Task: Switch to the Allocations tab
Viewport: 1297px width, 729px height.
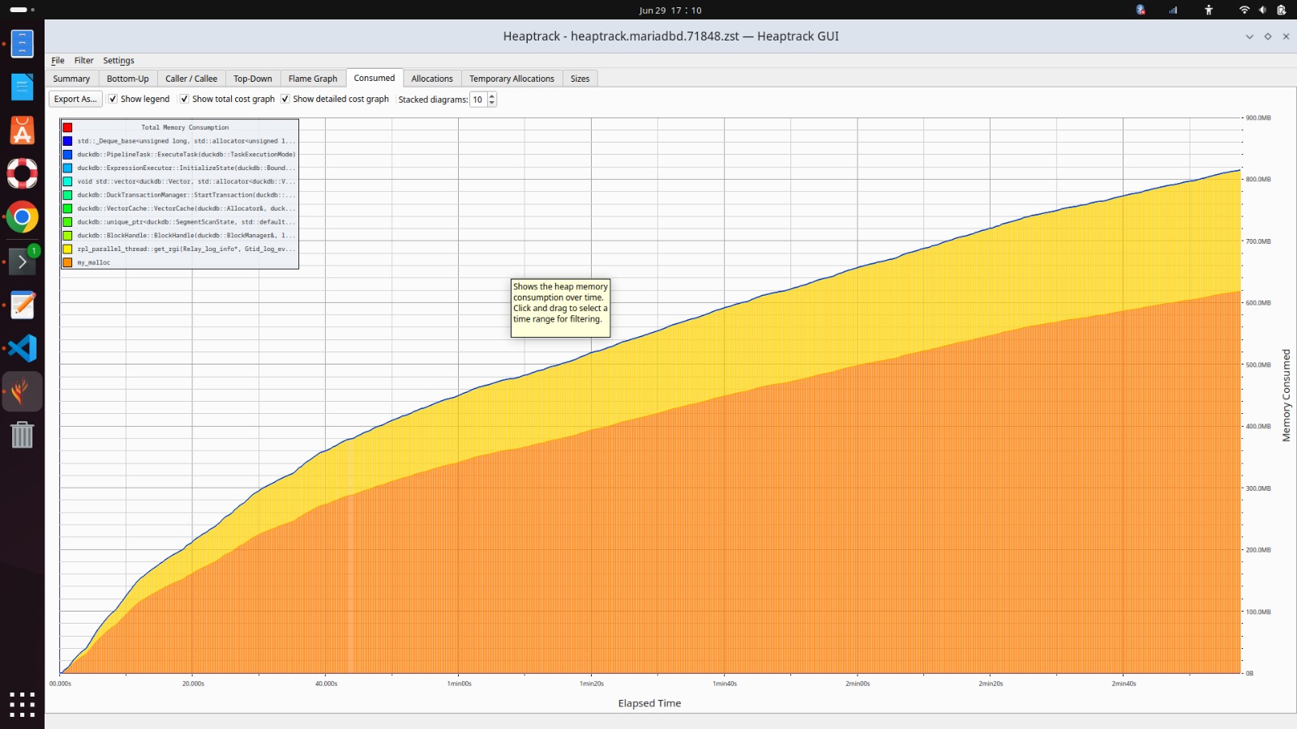Action: 432,79
